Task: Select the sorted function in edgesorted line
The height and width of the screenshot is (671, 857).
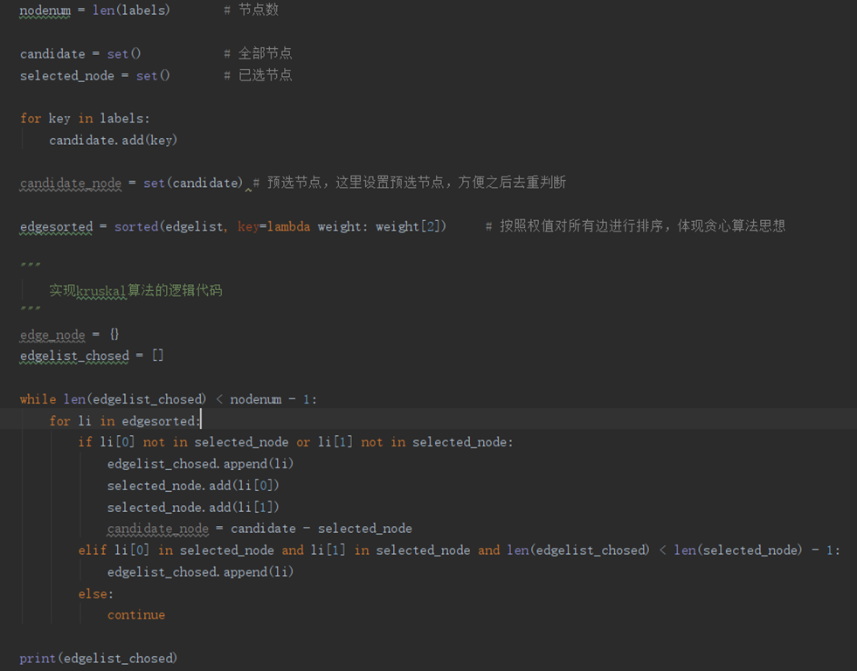Action: (x=135, y=225)
